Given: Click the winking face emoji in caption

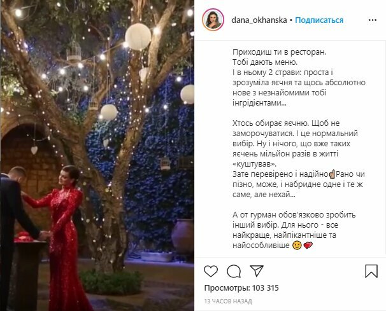Looking at the screenshot, I should (x=297, y=245).
